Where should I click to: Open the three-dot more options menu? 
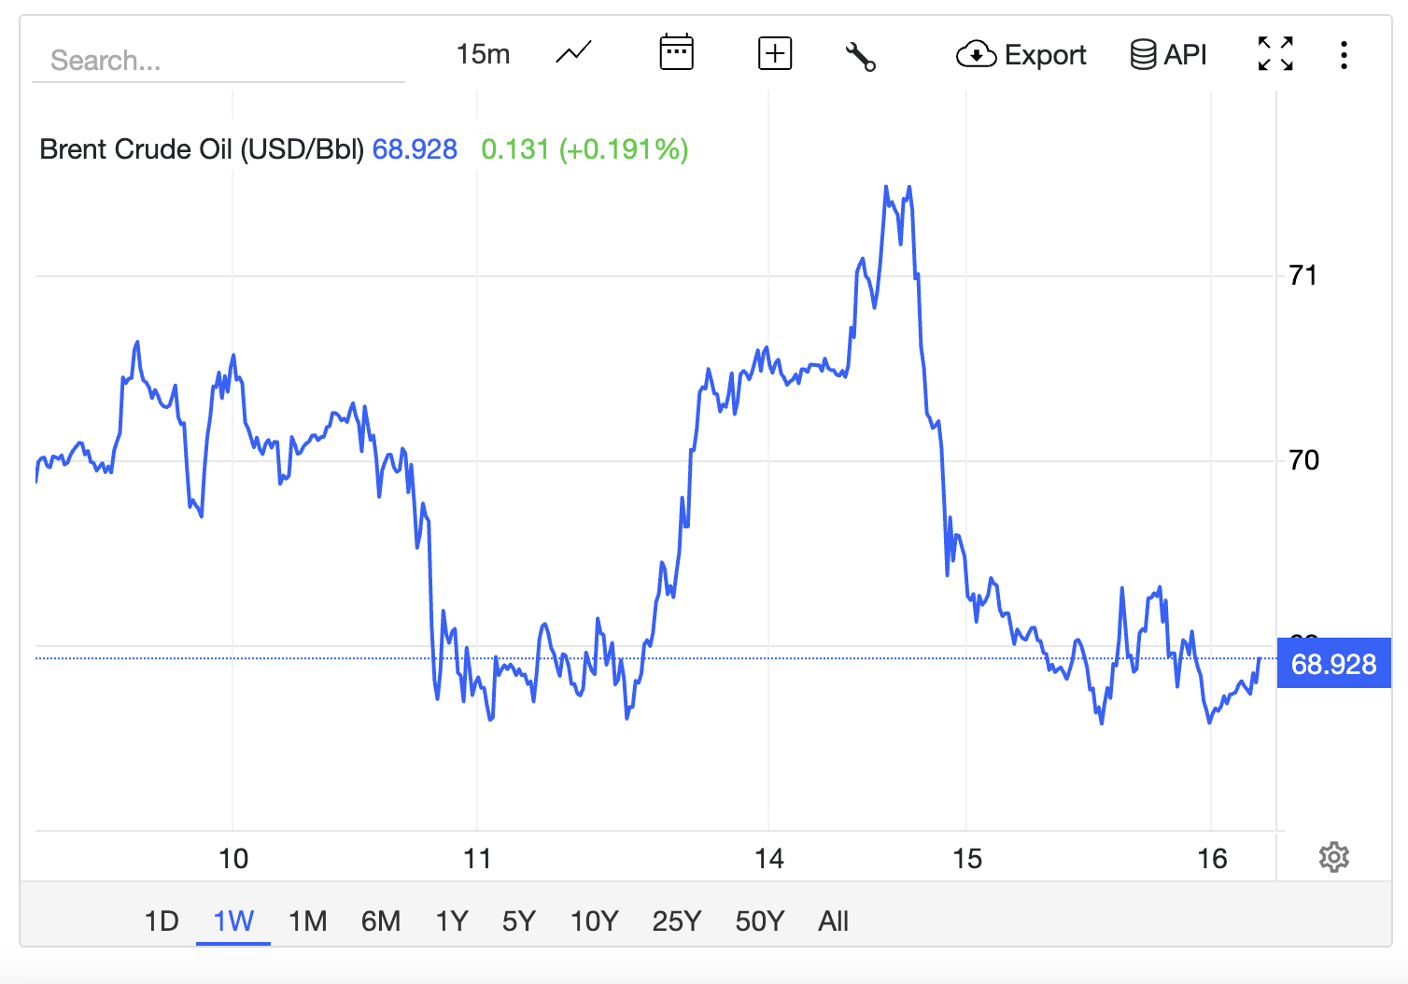click(x=1344, y=55)
